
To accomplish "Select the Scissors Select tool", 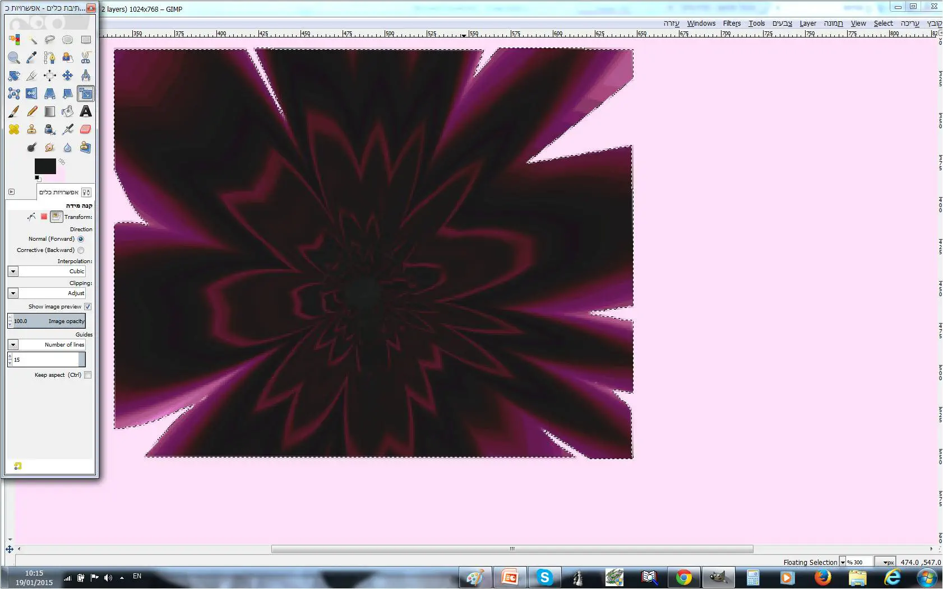I will point(85,58).
